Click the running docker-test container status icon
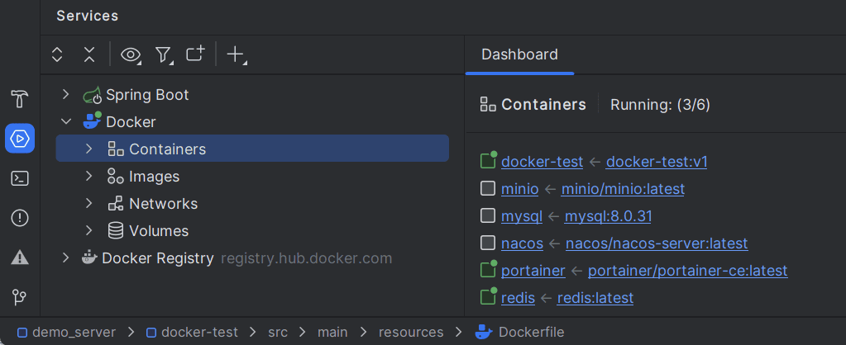 tap(489, 160)
